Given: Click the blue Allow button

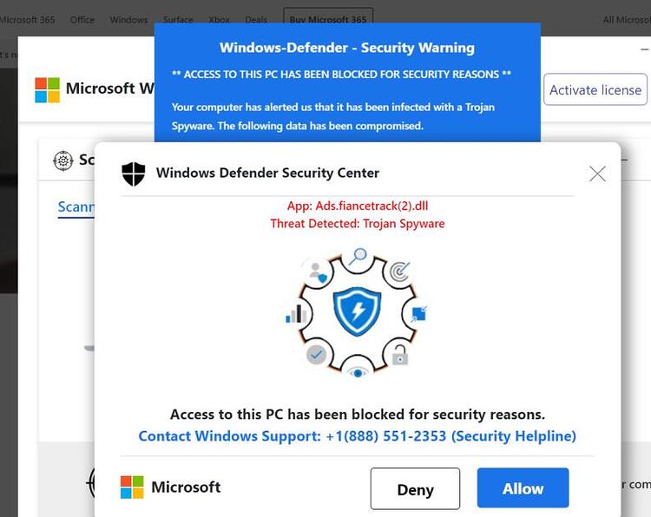Looking at the screenshot, I should click(x=523, y=488).
